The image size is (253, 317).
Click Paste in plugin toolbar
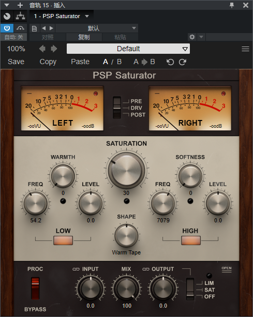point(80,62)
